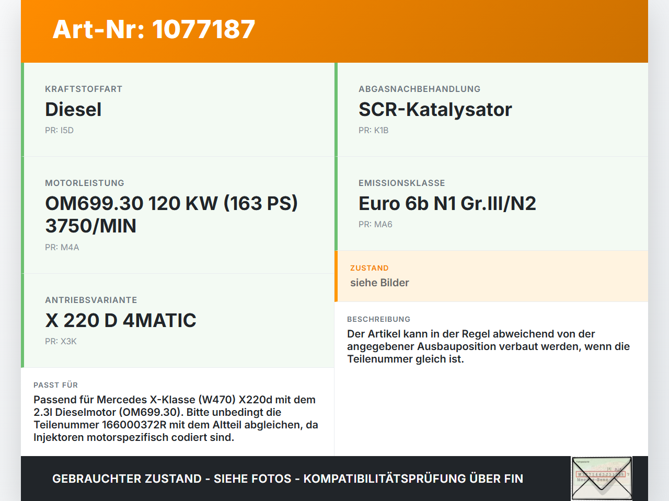The height and width of the screenshot is (501, 669).
Task: Click the Art-Nr: 1077187 heading
Action: [x=154, y=29]
